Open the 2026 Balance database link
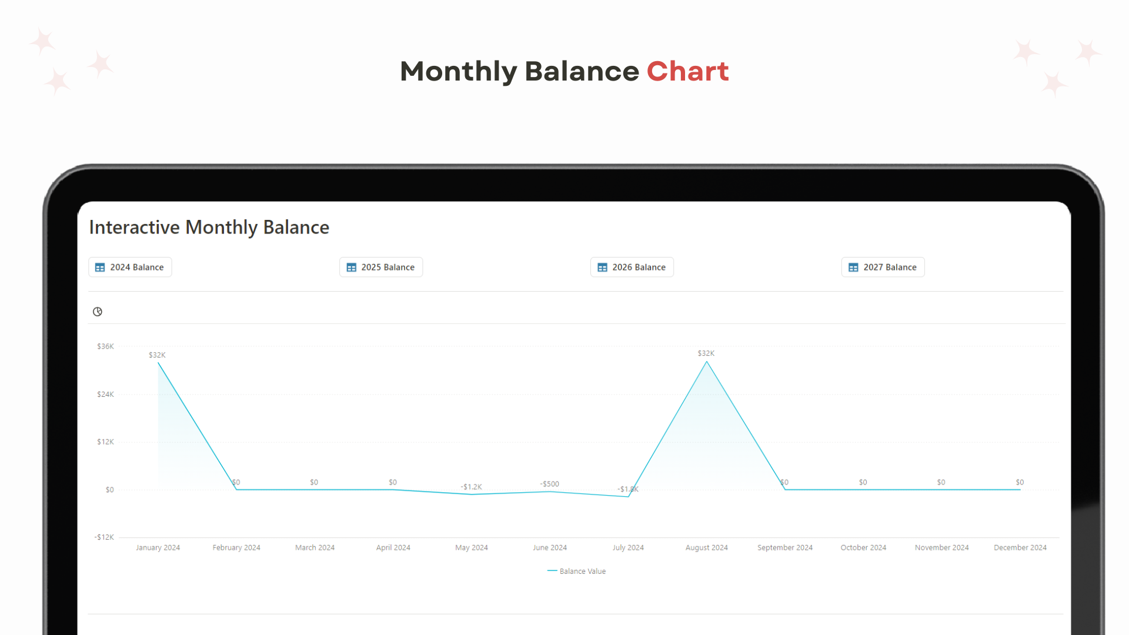The height and width of the screenshot is (635, 1129). [632, 267]
